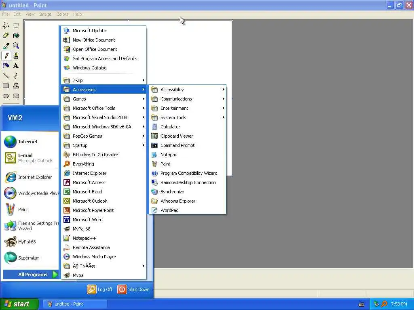Start Program Compatibility Wizard
This screenshot has width=414, height=310.
pos(187,173)
